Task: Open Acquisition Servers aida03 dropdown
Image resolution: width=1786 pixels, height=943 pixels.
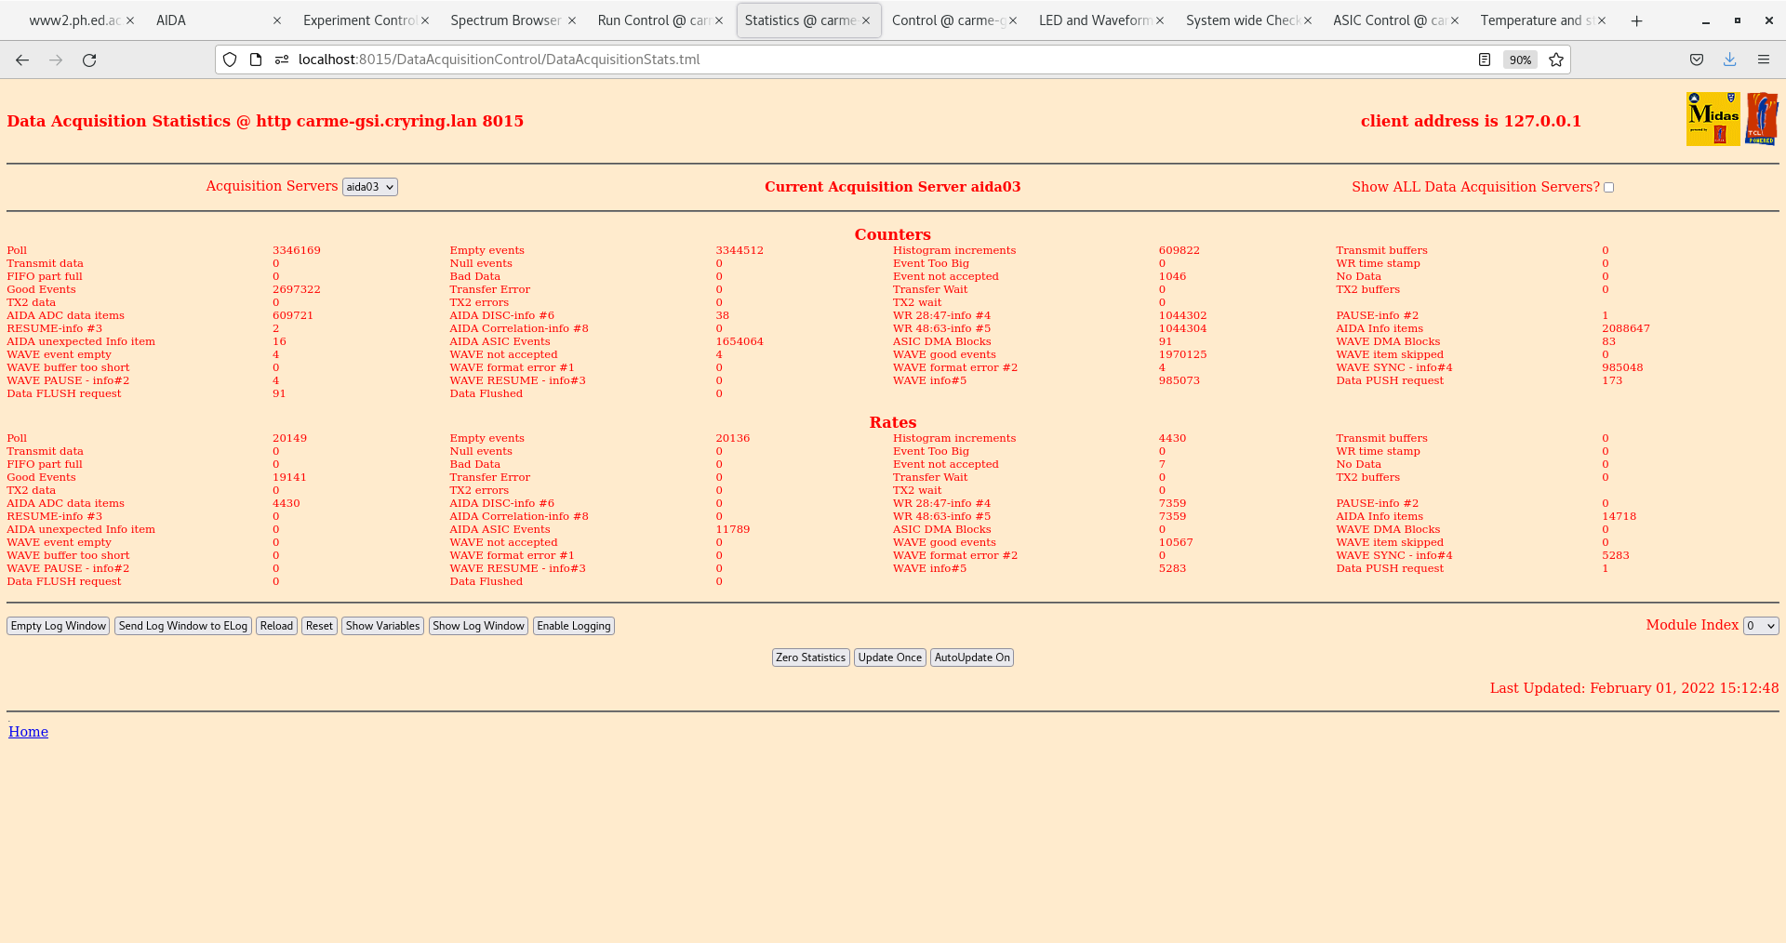Action: [370, 187]
